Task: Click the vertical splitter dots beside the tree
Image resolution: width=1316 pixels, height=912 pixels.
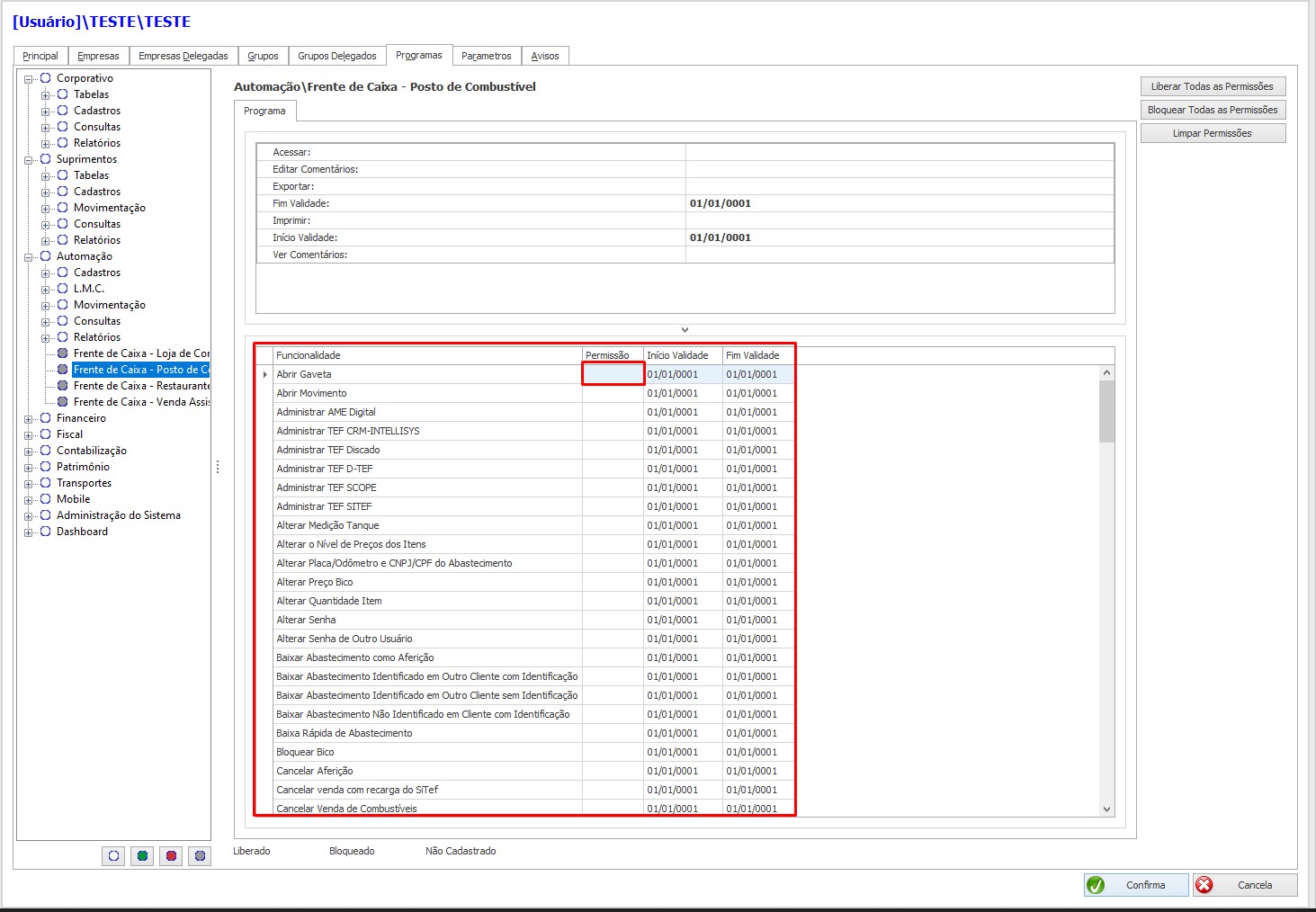Action: click(x=218, y=467)
